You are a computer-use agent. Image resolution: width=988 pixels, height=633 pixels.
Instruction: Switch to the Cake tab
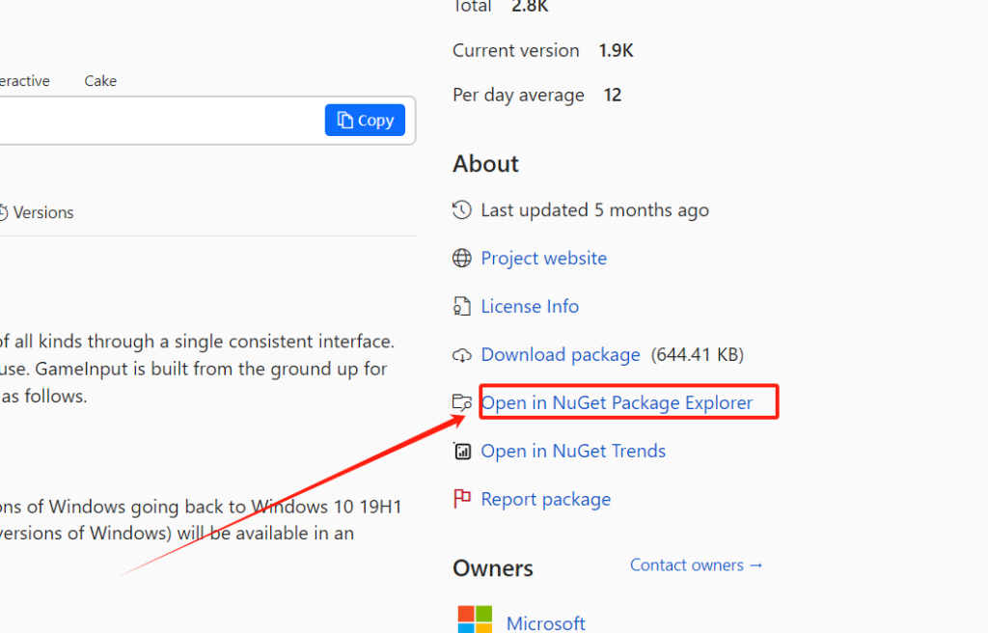(x=100, y=81)
